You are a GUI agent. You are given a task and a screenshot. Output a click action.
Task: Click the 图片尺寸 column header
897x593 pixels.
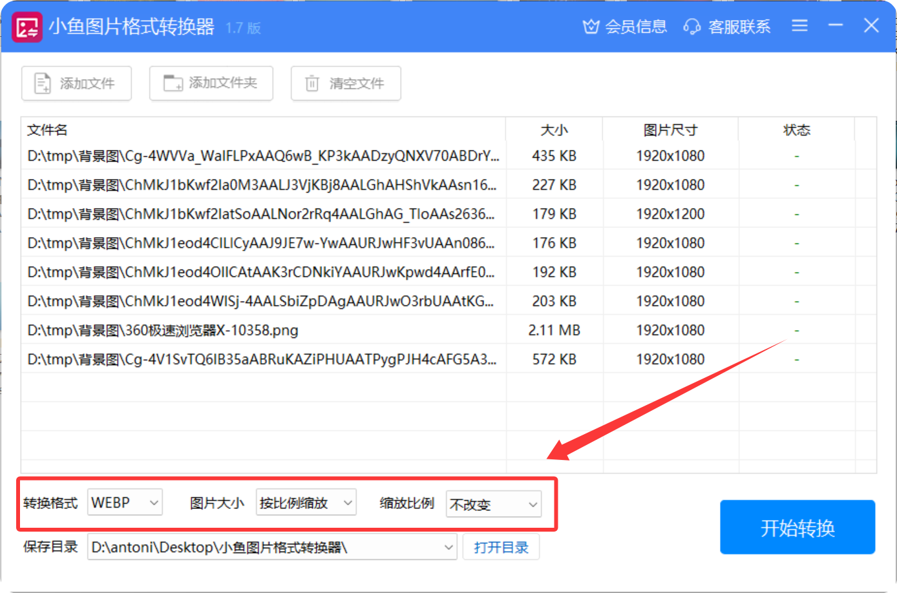coord(670,130)
